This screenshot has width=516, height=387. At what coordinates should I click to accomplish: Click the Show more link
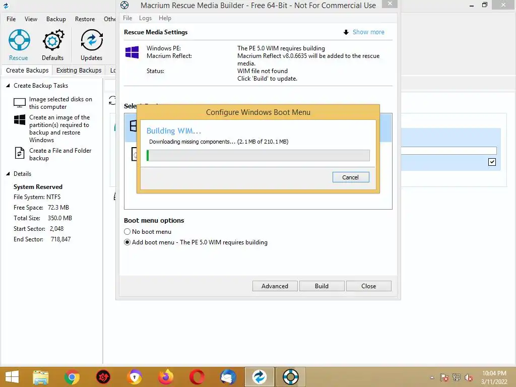368,32
